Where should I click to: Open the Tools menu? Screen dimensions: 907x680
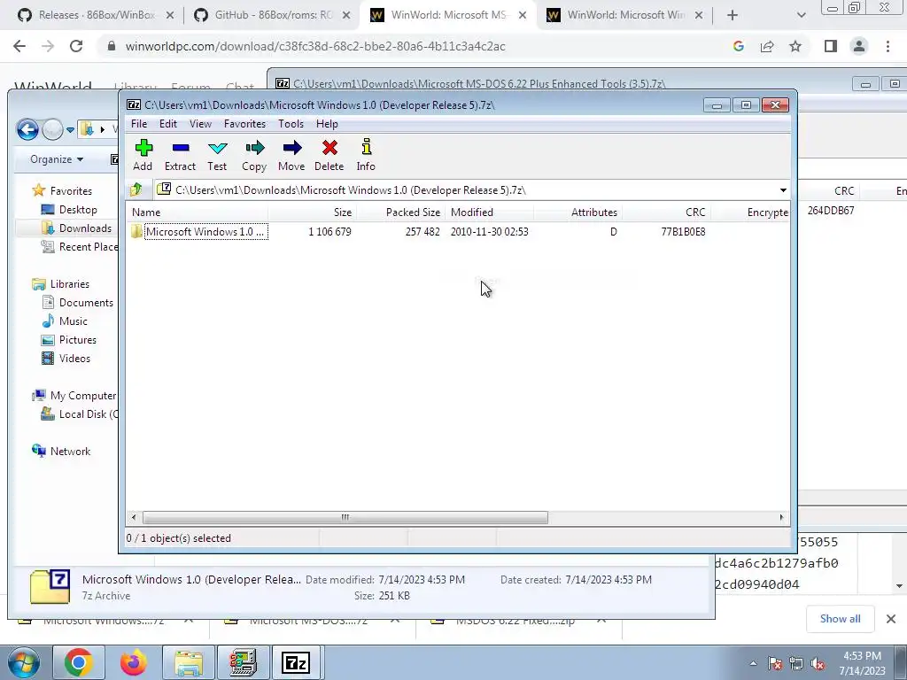291,124
